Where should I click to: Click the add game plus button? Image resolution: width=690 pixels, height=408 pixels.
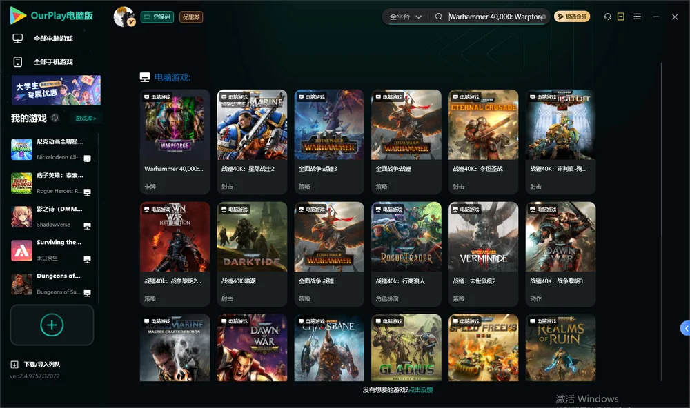[x=52, y=325]
